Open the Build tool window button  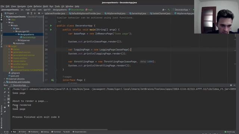(66, 132)
